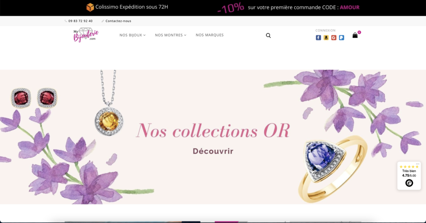Click the AMOUR promo code text
The image size is (426, 223).
click(349, 7)
